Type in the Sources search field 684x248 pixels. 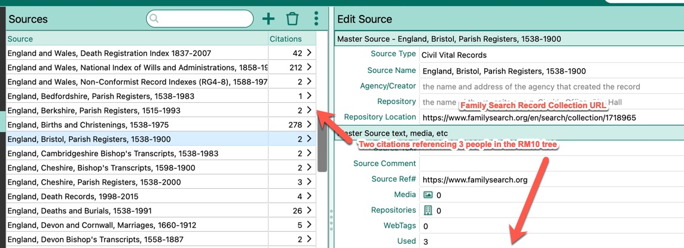pos(204,19)
